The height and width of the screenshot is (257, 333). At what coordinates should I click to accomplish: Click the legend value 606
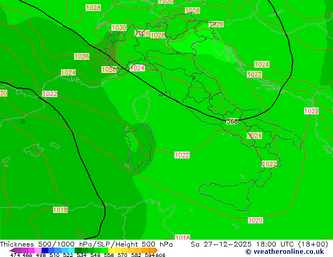pyautogui.click(x=160, y=255)
